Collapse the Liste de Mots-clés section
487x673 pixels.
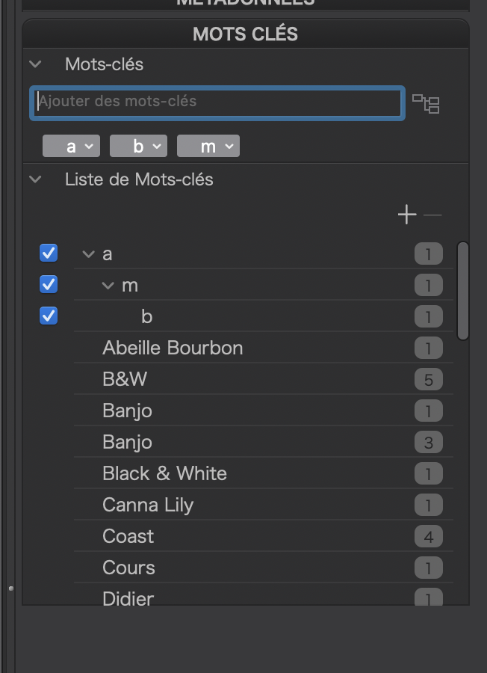tap(34, 179)
